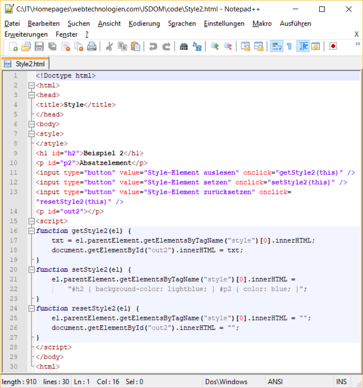Toggle synchronized vertical scrolling icon

coord(245,46)
